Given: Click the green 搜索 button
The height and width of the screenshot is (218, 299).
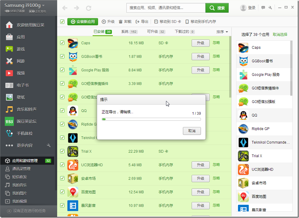Looking at the screenshot, I should click(x=217, y=8).
